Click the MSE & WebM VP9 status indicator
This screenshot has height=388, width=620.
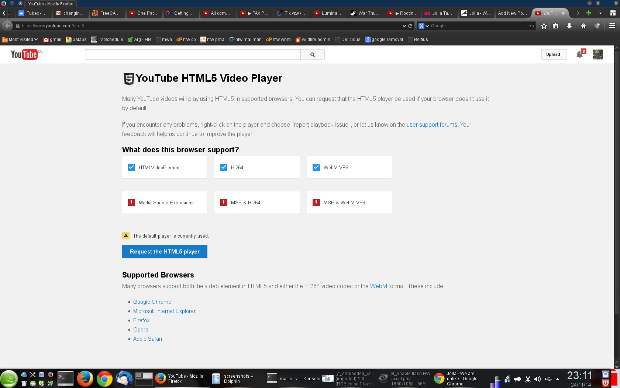point(316,202)
